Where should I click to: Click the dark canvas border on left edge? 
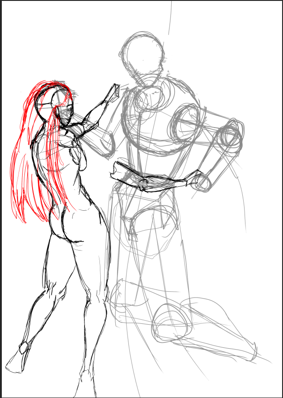(x=1, y=199)
